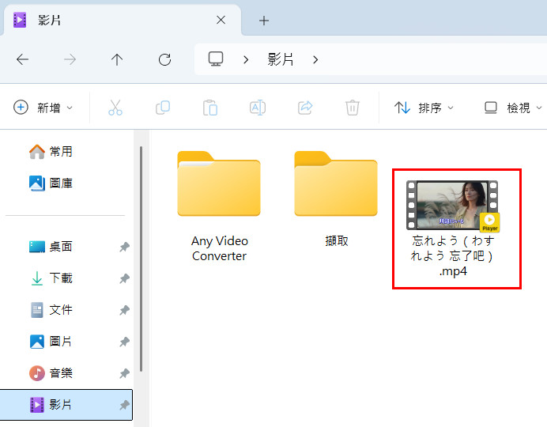Image resolution: width=547 pixels, height=427 pixels.
Task: Open the 新增 dropdown menu
Action: (43, 108)
